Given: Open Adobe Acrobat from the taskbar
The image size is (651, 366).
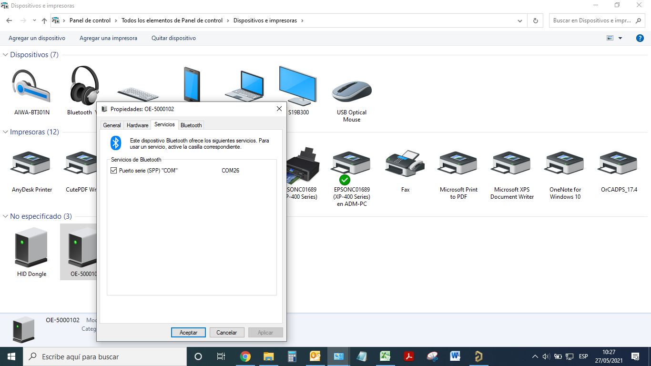Looking at the screenshot, I should tap(408, 356).
